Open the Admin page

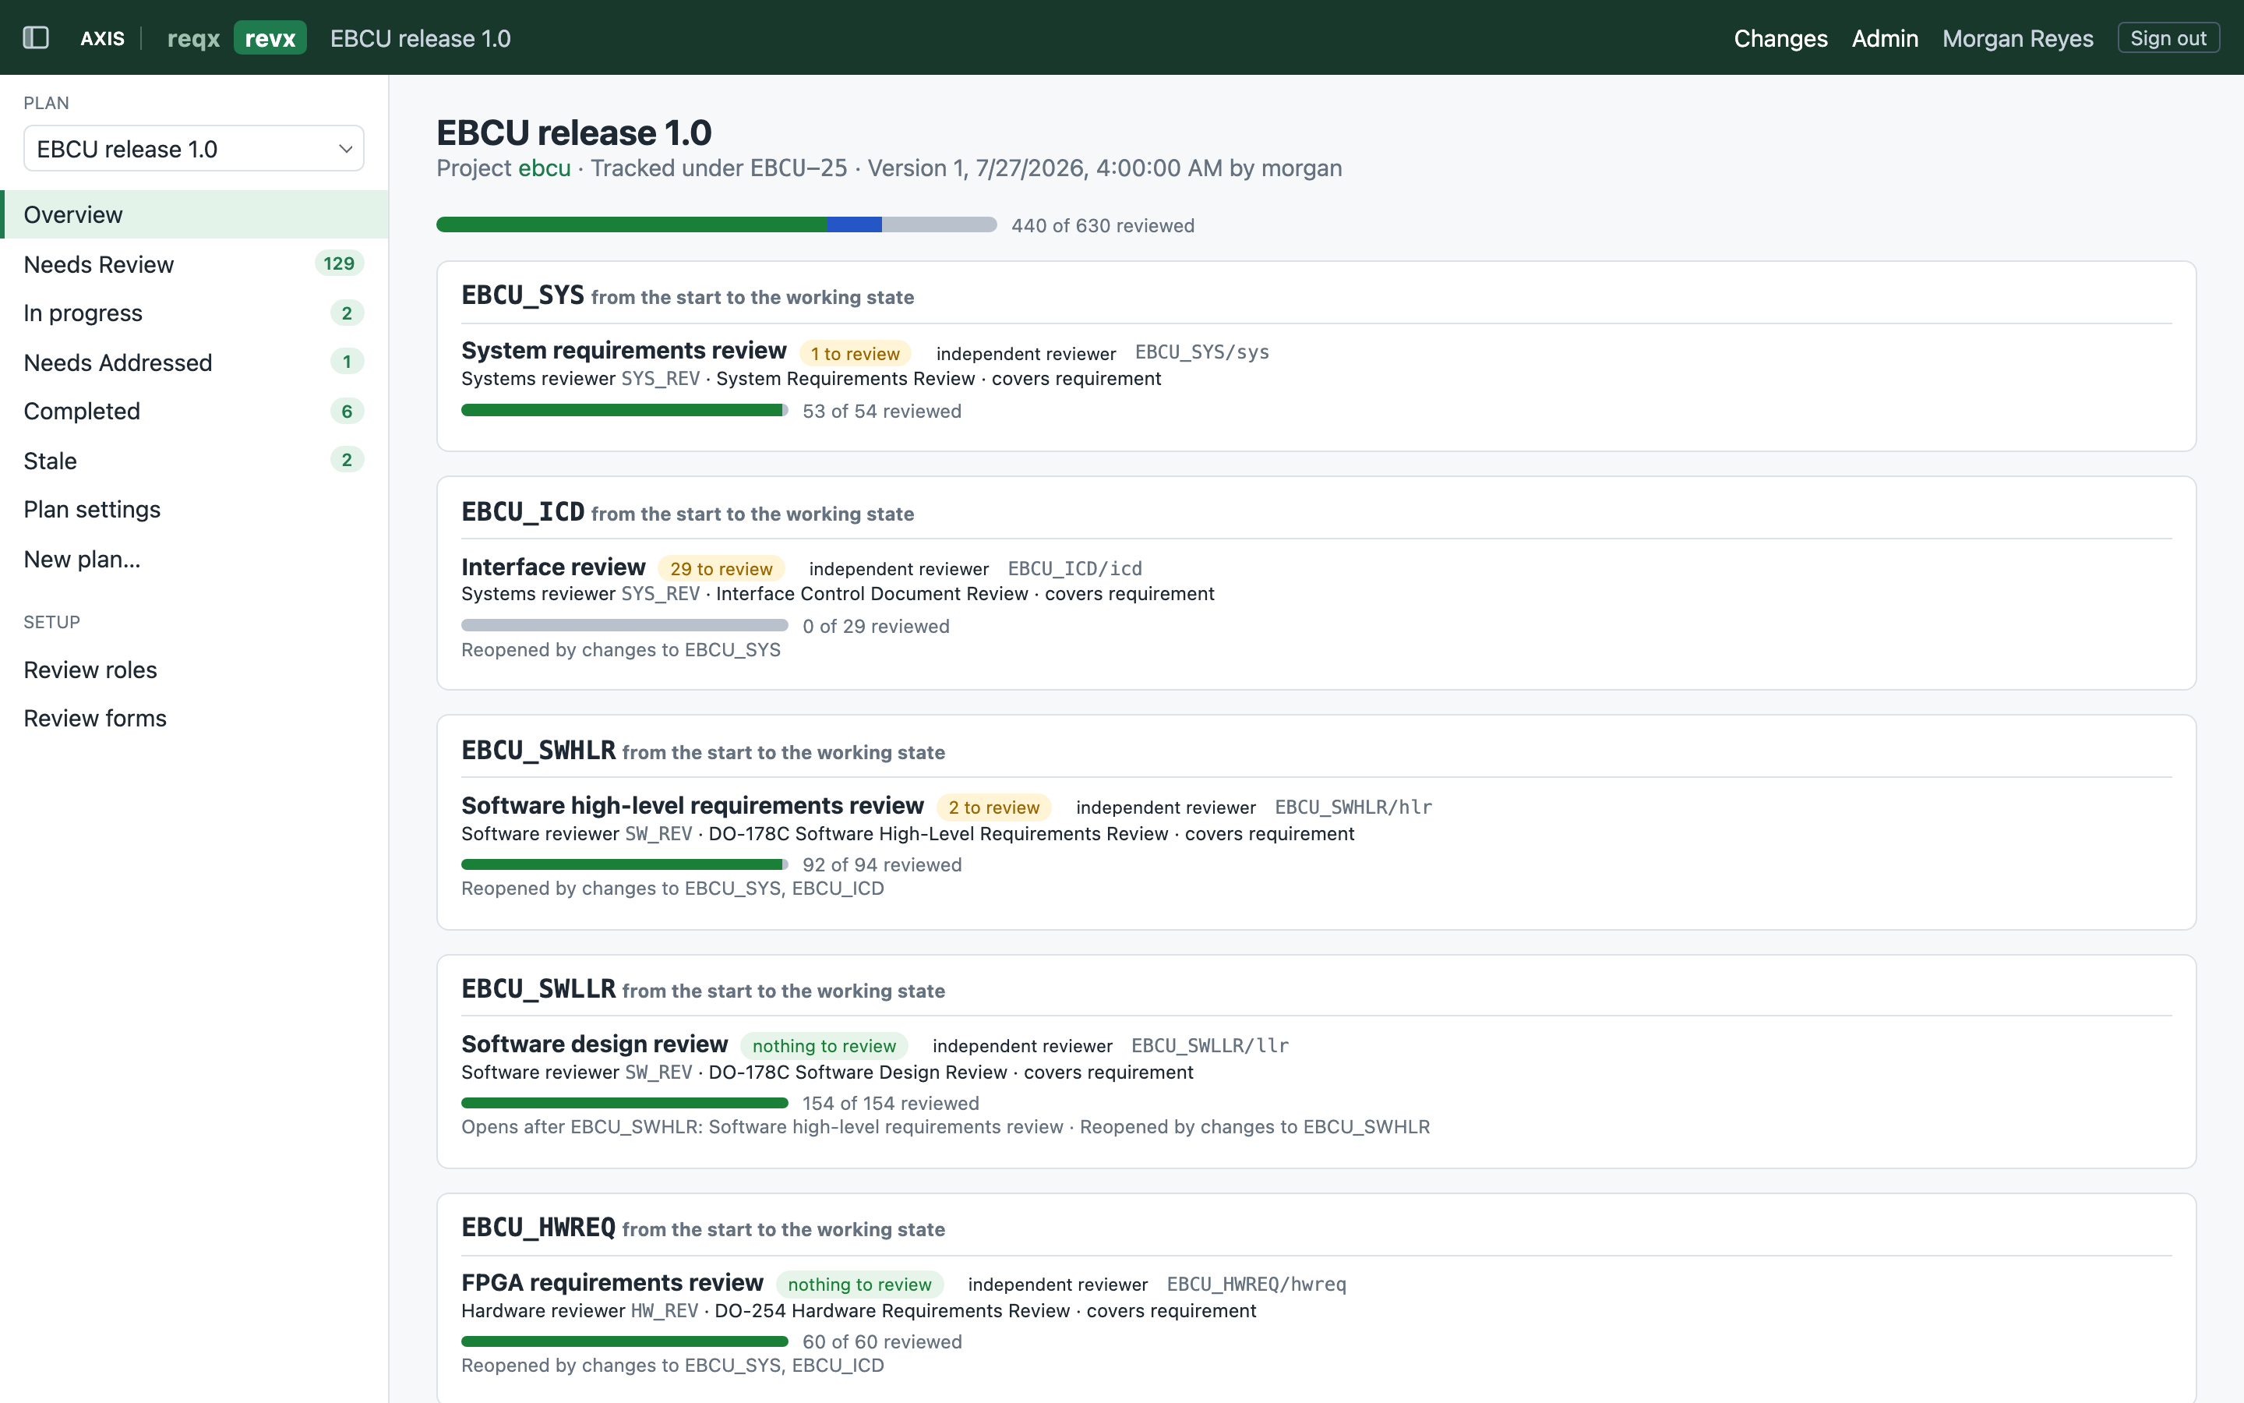coord(1884,38)
